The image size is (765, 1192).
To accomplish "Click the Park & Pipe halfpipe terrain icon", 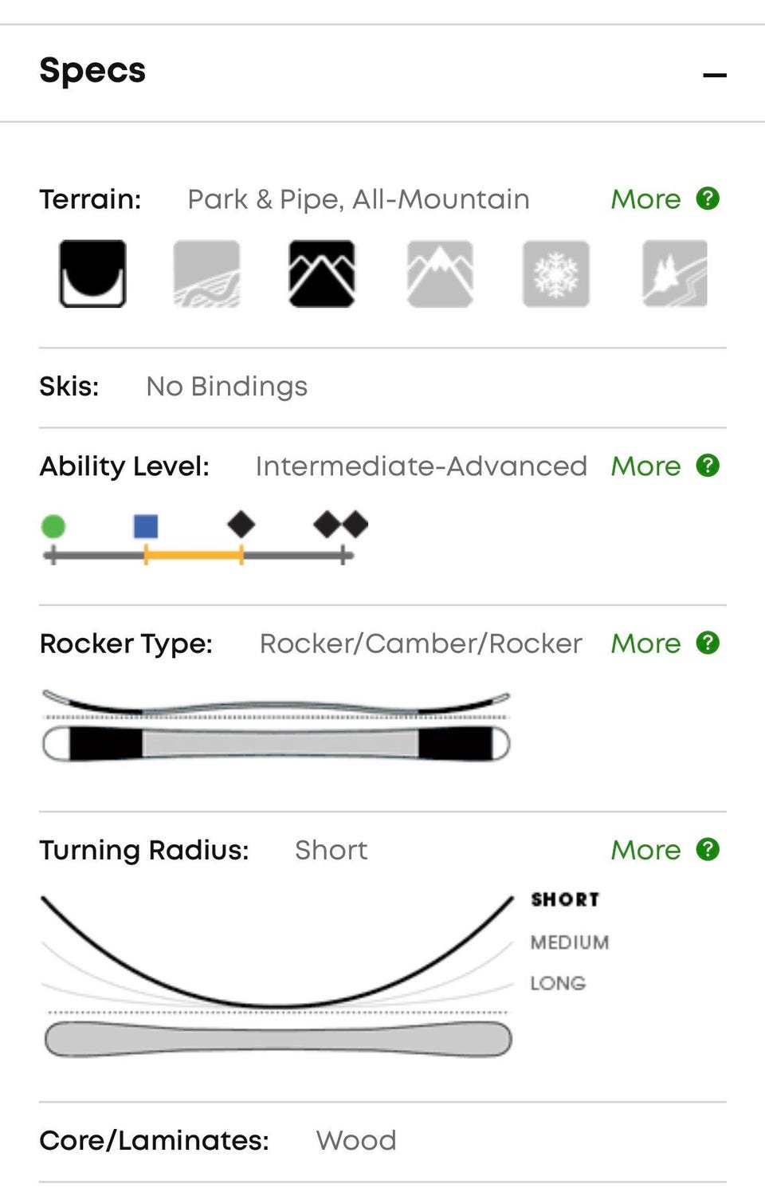I will [x=92, y=273].
